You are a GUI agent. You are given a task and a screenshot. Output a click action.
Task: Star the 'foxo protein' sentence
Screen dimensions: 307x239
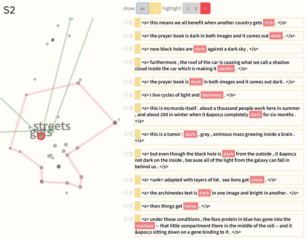coord(126,219)
